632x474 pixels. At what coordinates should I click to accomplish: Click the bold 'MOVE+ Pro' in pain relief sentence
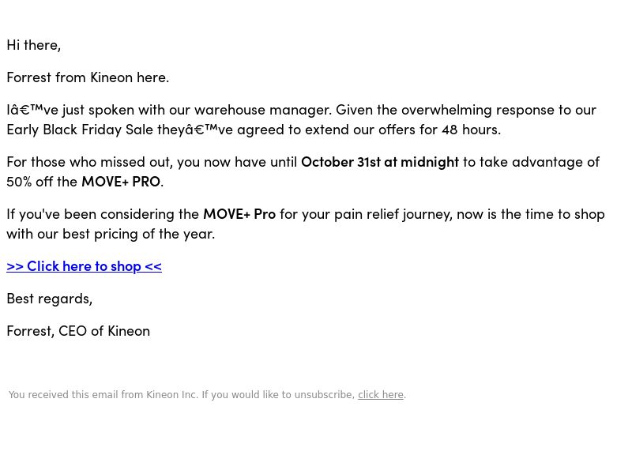[239, 214]
